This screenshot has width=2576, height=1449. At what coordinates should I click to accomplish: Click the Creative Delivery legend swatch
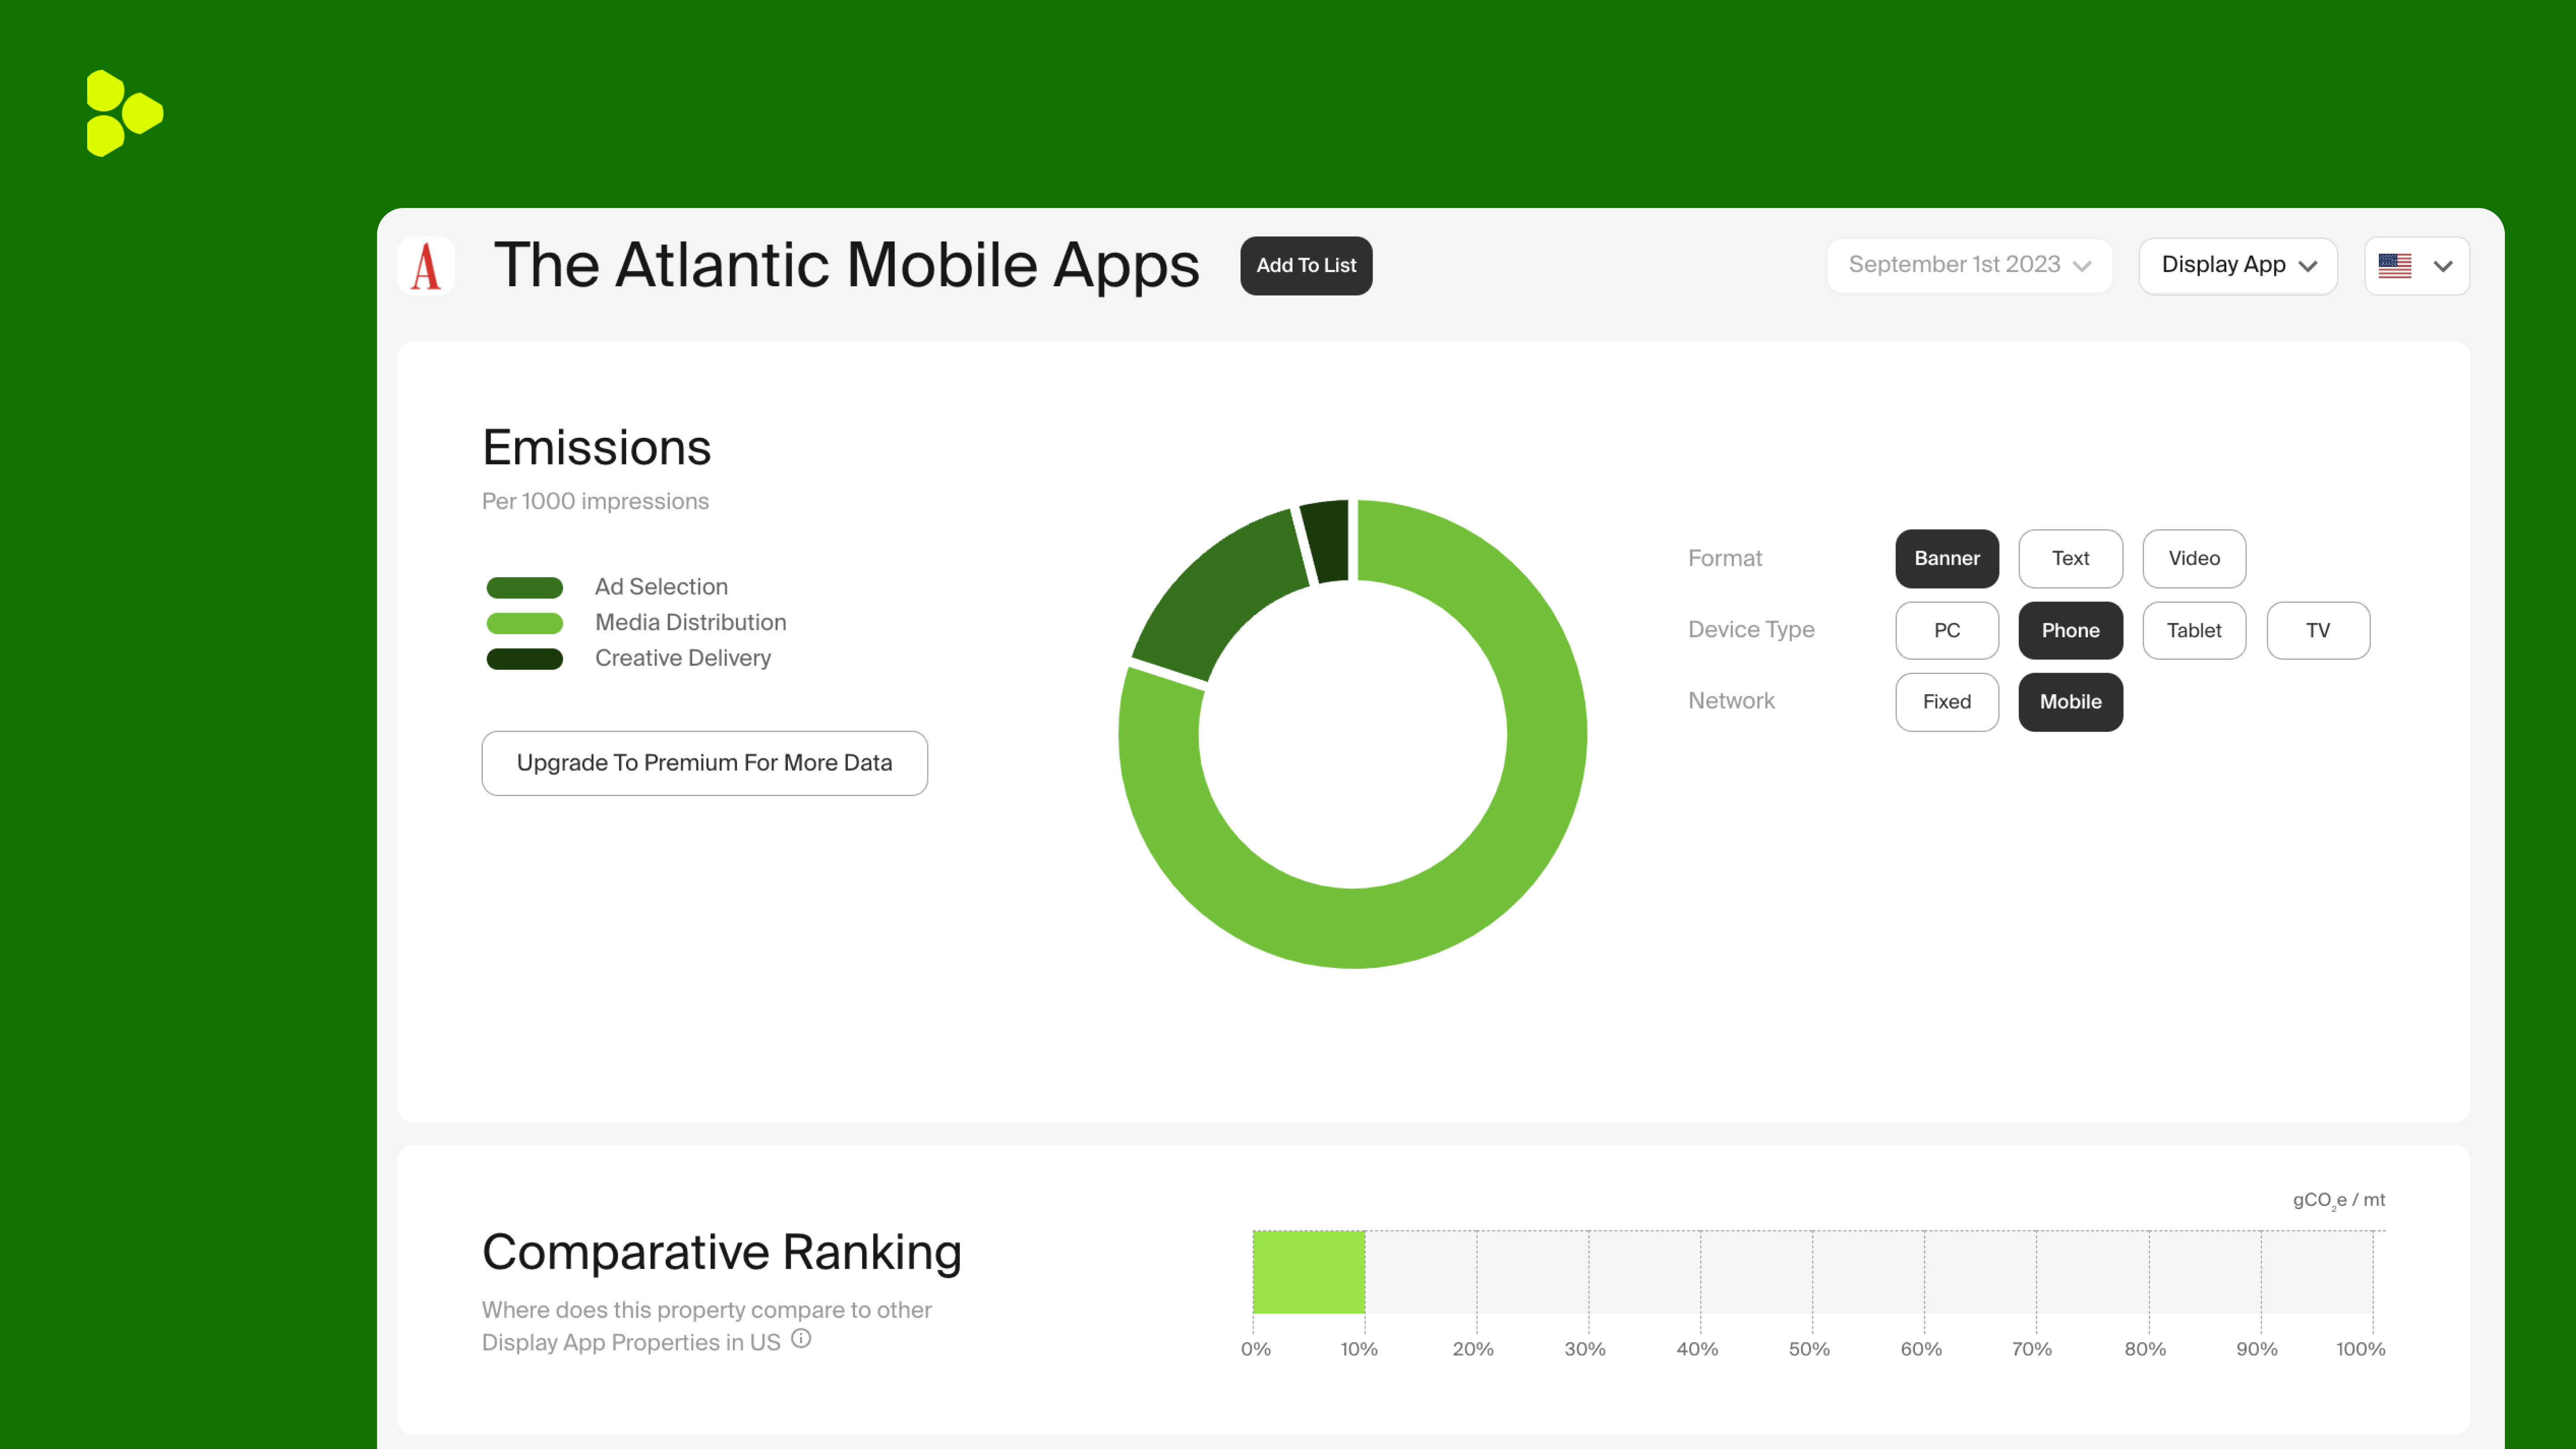click(x=524, y=659)
